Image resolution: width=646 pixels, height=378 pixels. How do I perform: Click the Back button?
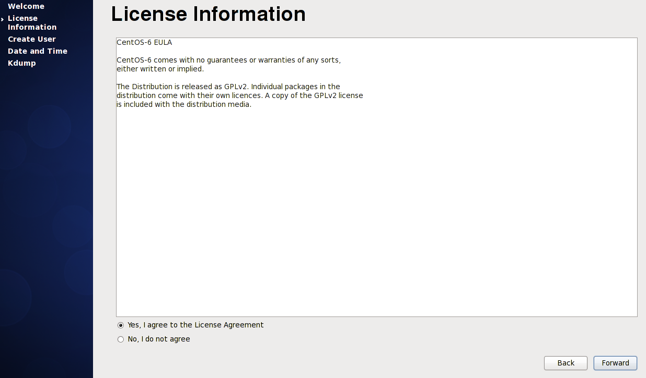tap(566, 363)
